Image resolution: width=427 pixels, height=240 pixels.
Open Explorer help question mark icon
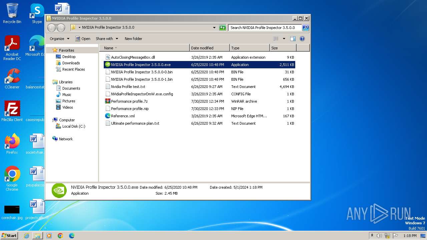pyautogui.click(x=302, y=39)
